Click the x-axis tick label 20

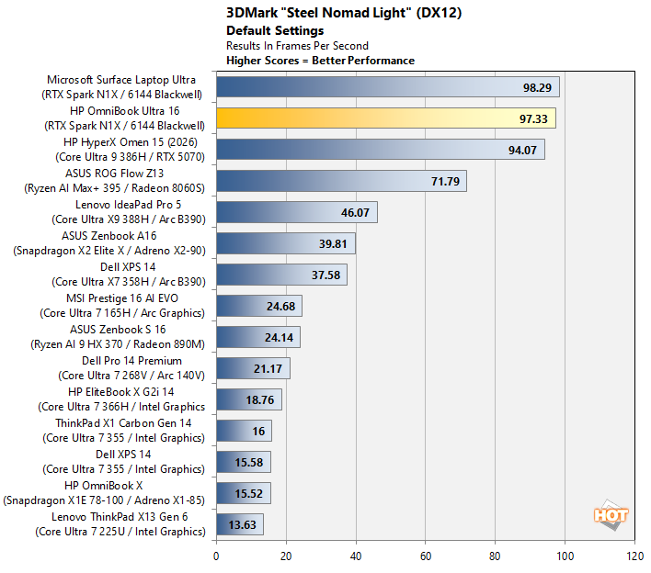pyautogui.click(x=286, y=556)
